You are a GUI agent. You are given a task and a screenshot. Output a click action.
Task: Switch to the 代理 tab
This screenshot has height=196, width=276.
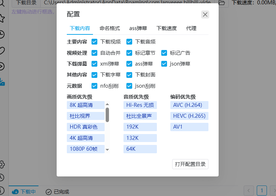[x=191, y=28]
